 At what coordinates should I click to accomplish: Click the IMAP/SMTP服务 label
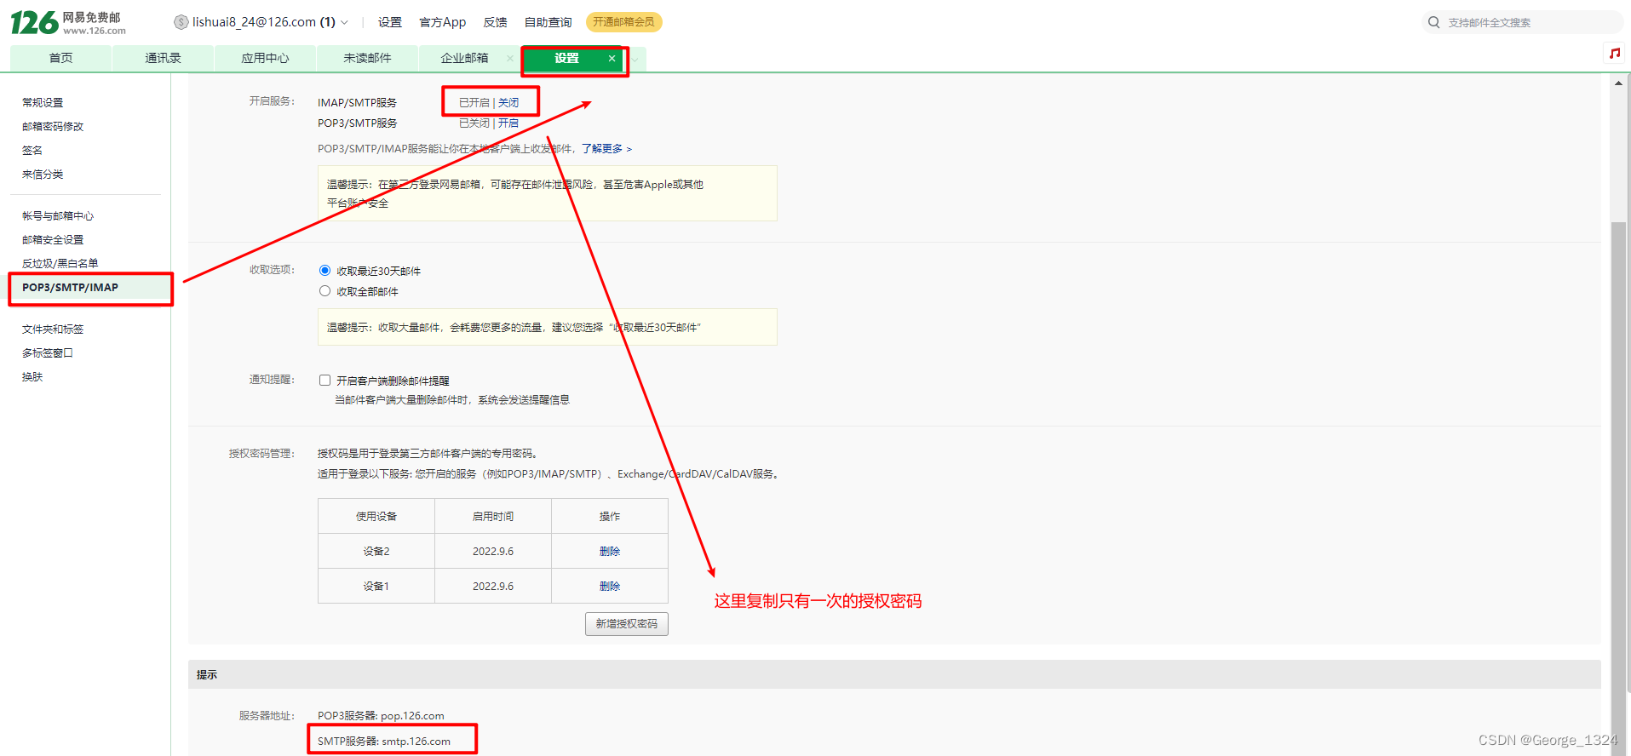click(x=357, y=102)
